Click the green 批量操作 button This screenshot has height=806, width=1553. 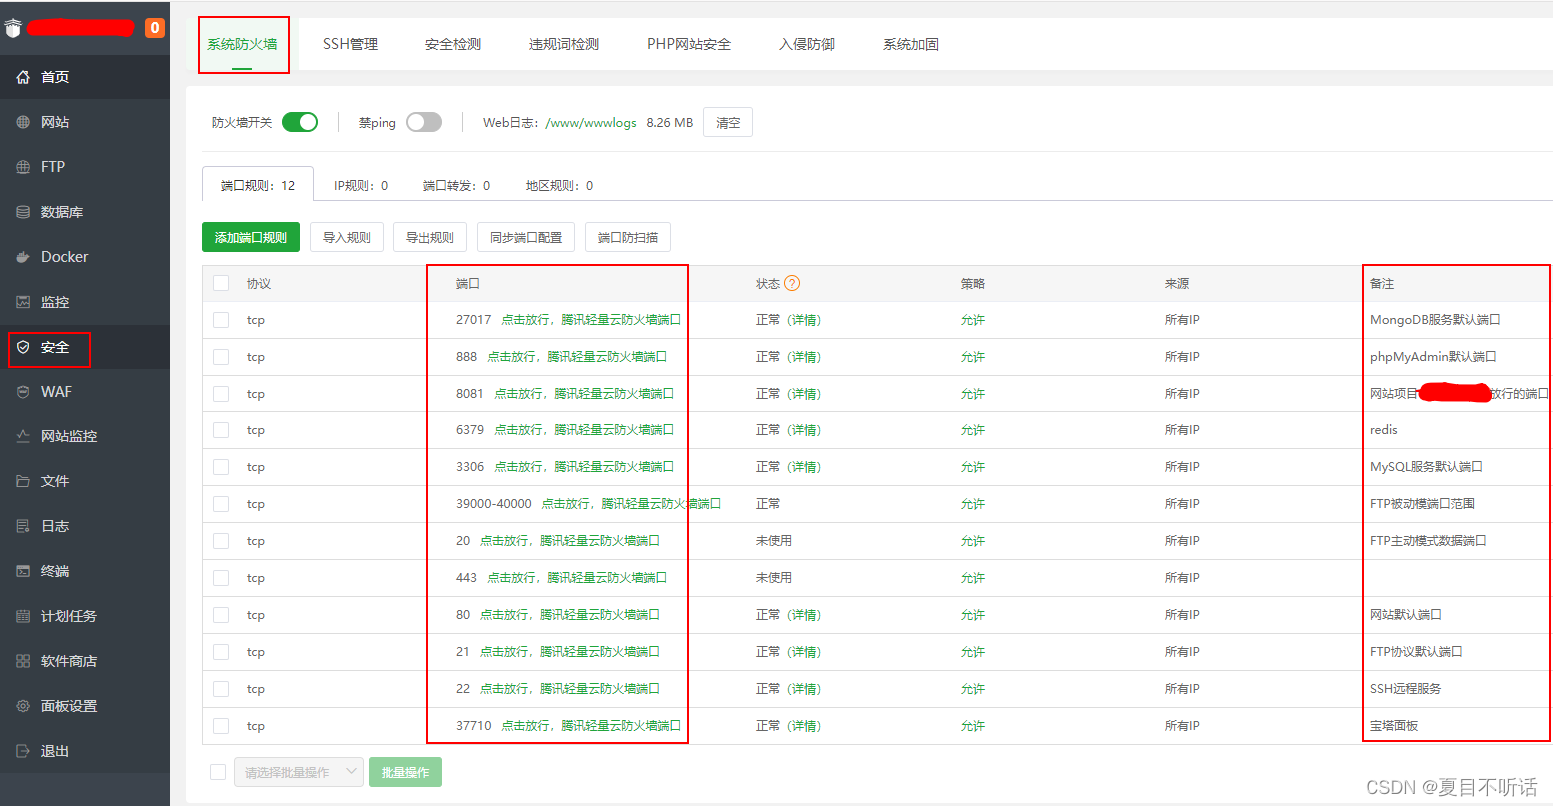pyautogui.click(x=405, y=772)
